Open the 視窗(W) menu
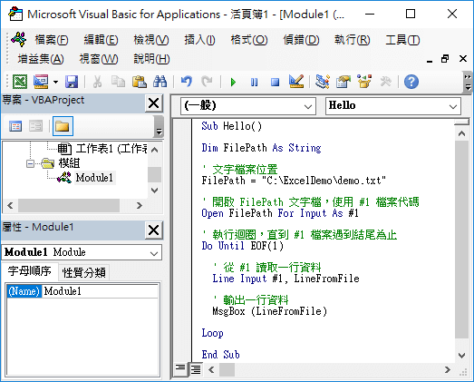 [x=99, y=59]
